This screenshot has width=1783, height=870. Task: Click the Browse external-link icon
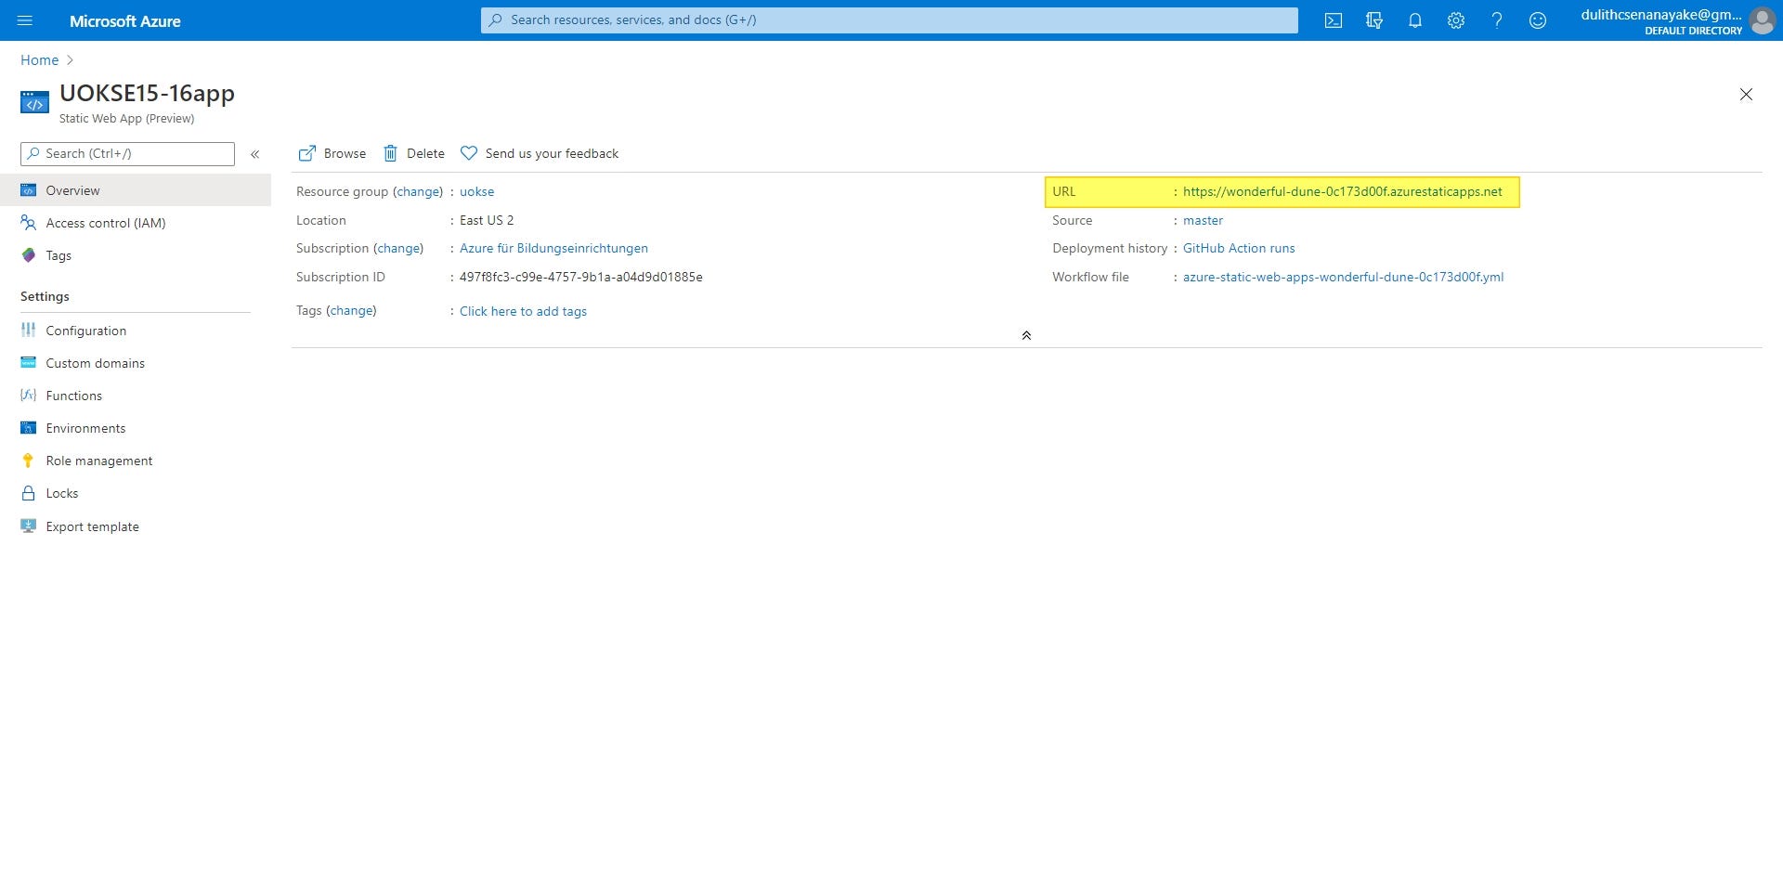click(306, 153)
